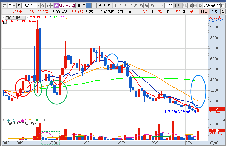The height and width of the screenshot is (146, 226).
Task: Switch to weekly 주 chart
Action: point(83,6)
